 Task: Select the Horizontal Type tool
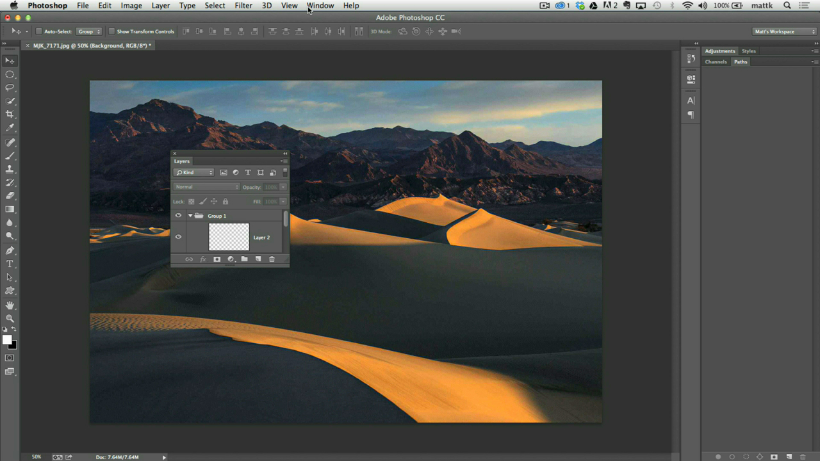[10, 264]
